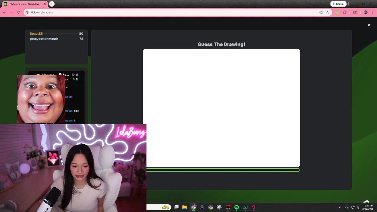Click the white drawing canvas
Screen dimensions: 377x212
[x=221, y=108]
